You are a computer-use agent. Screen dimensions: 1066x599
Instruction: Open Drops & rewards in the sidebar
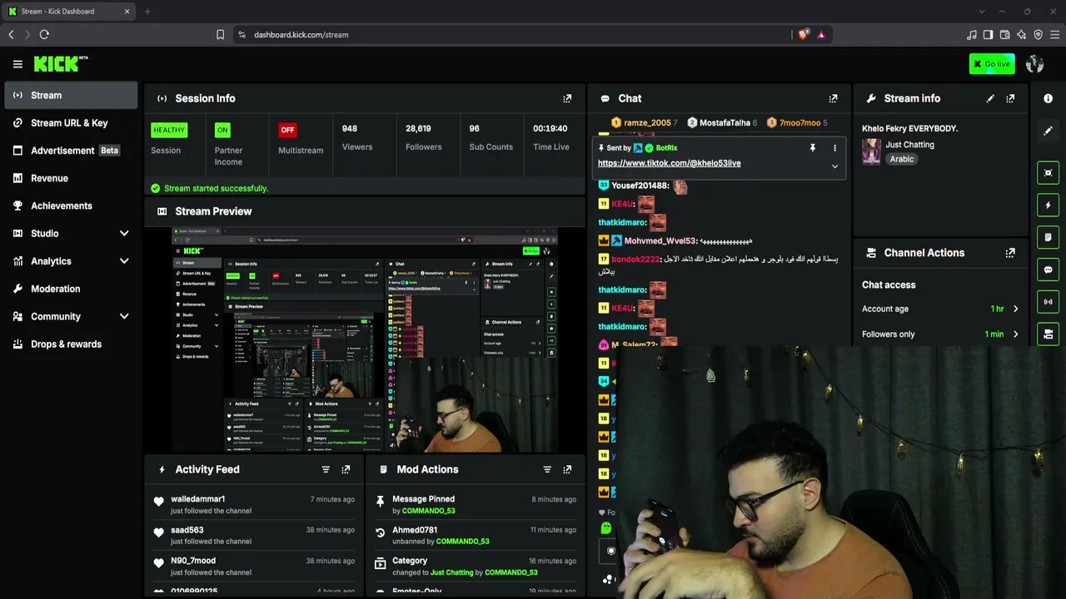tap(71, 344)
